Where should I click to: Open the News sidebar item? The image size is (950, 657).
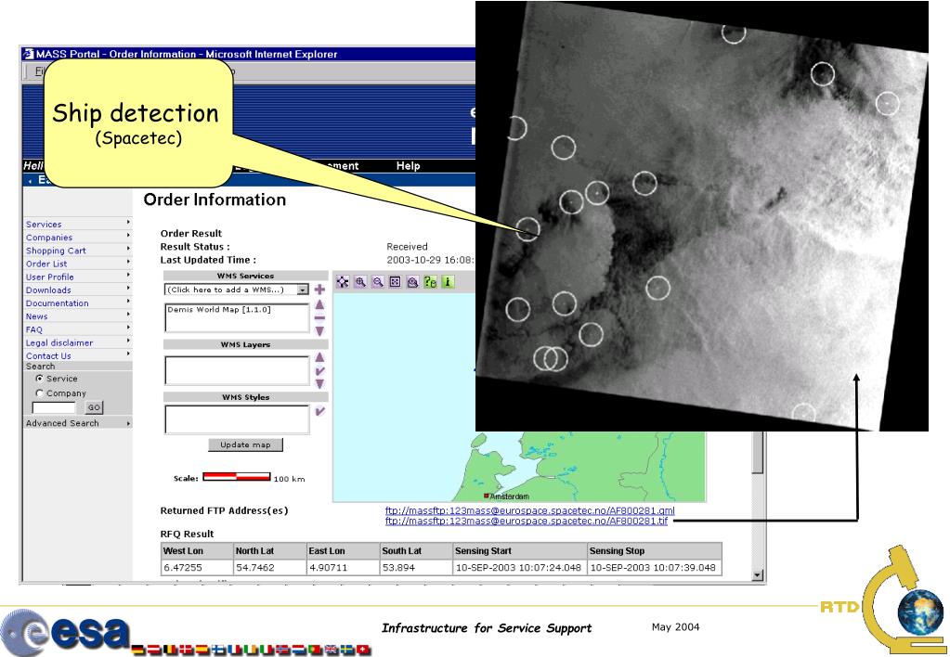(36, 316)
